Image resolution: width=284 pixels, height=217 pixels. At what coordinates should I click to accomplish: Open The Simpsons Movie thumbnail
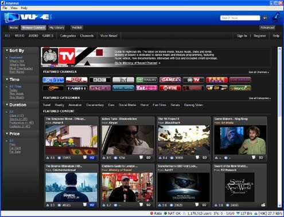[71, 140]
